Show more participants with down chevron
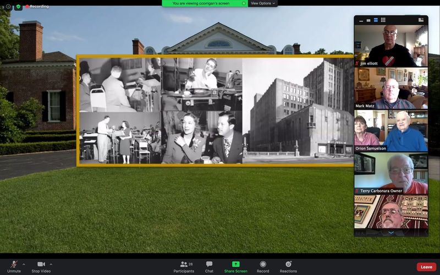This screenshot has height=275, width=440. (391, 233)
